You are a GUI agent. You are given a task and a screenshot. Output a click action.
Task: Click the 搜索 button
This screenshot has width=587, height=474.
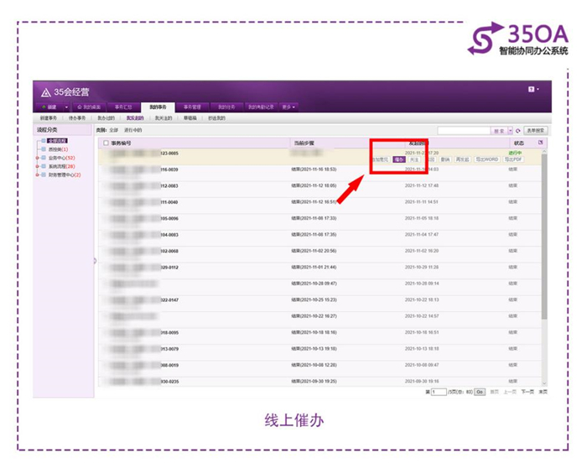(x=499, y=131)
